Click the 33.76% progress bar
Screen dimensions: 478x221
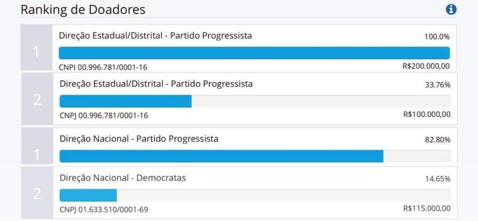(255, 101)
